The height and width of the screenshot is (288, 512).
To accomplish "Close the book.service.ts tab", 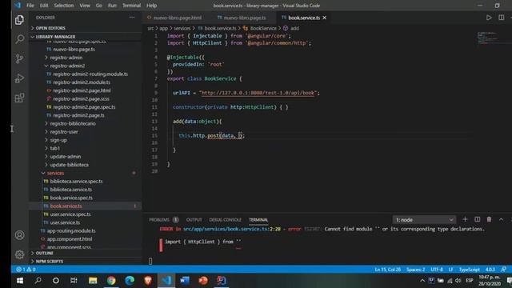I will tap(325, 18).
